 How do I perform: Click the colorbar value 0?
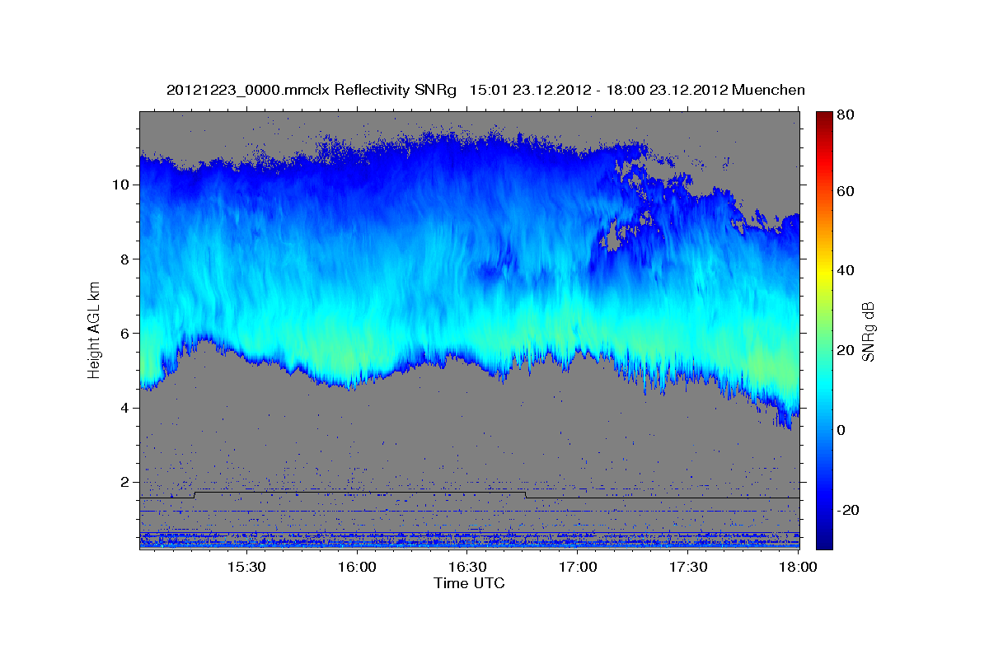(x=842, y=430)
